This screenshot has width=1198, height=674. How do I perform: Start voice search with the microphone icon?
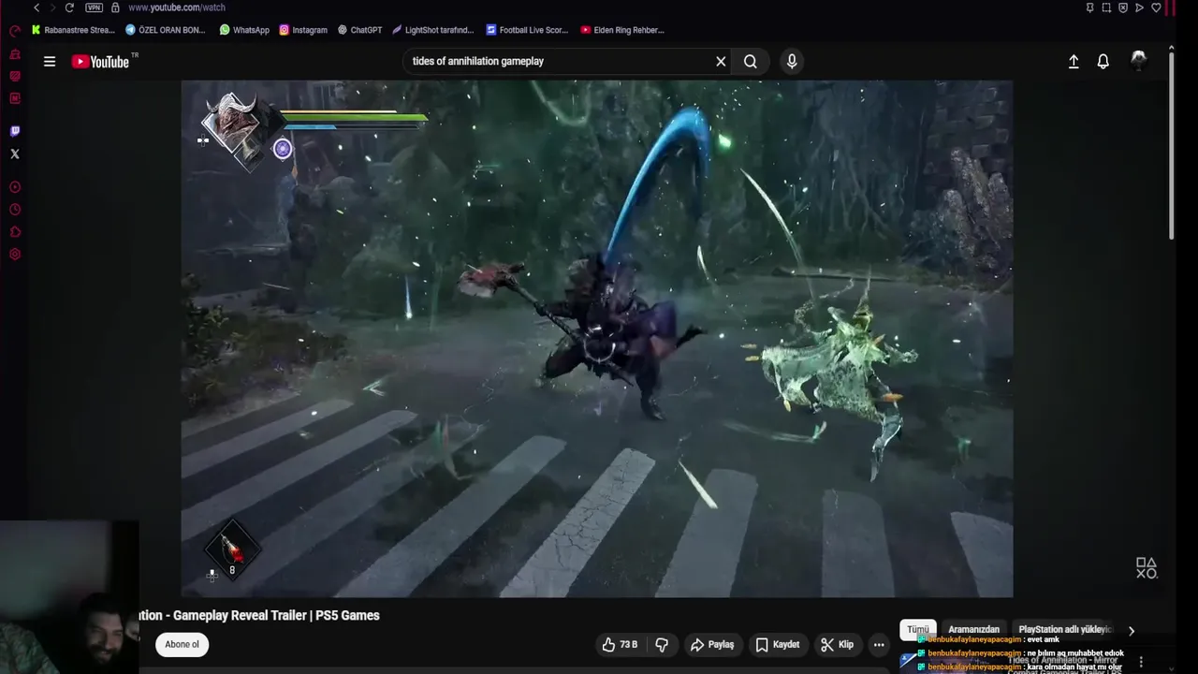[792, 62]
